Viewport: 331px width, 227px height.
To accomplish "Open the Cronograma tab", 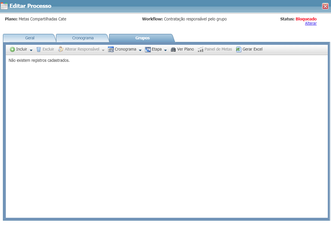I will coord(83,38).
